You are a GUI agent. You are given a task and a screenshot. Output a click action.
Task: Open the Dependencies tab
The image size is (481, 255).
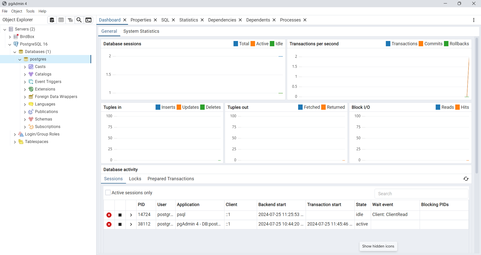[x=222, y=20]
